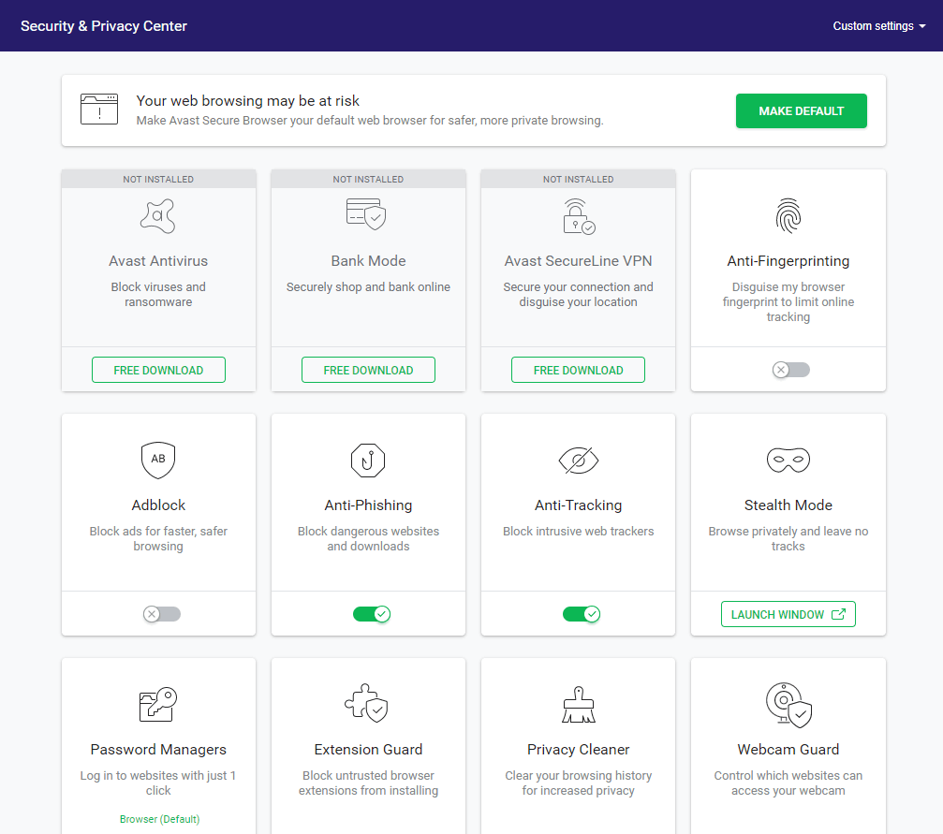Click the Privacy Cleaner brush icon

pyautogui.click(x=578, y=704)
